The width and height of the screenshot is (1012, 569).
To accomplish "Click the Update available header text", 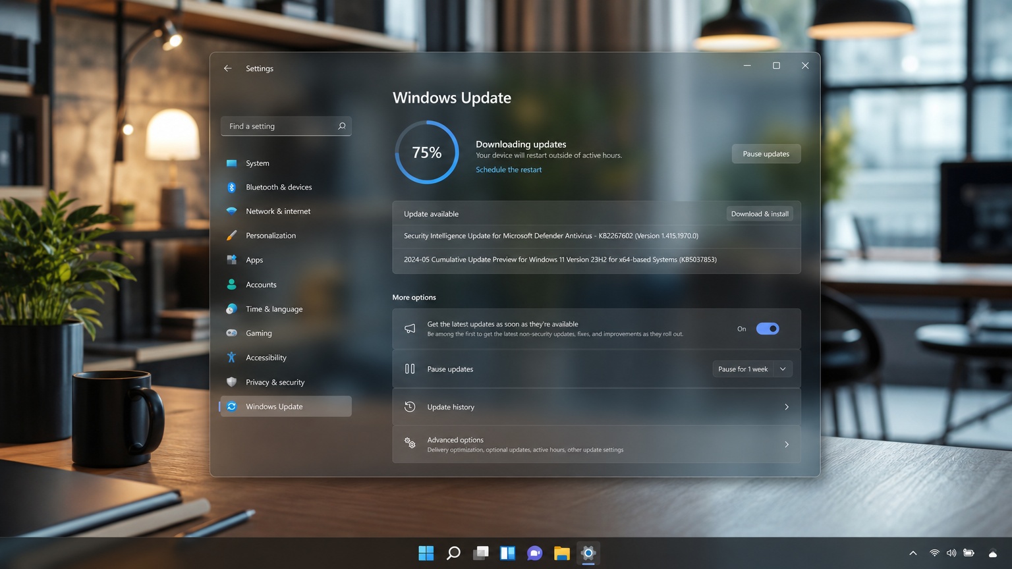I will pos(432,214).
